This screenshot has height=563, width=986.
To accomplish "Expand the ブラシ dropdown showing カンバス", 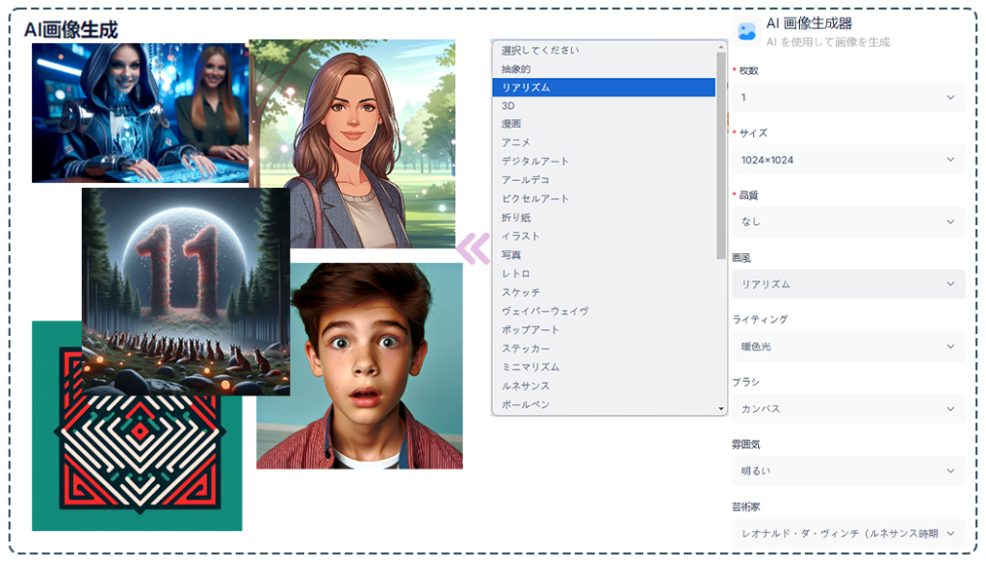I will (847, 409).
